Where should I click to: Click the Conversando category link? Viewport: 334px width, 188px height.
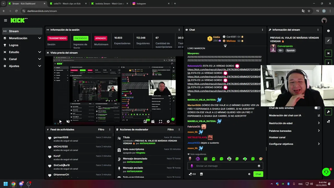[x=285, y=46]
